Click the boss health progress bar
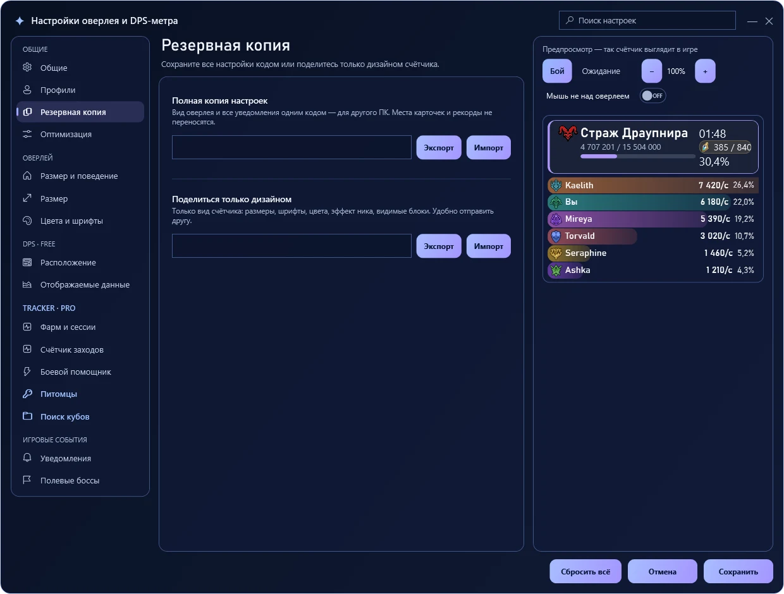This screenshot has height=594, width=784. pos(637,156)
